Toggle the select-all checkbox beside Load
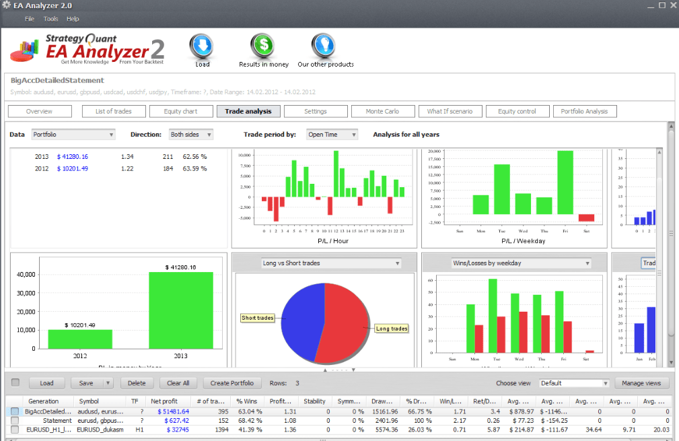The width and height of the screenshot is (679, 441). tap(15, 382)
